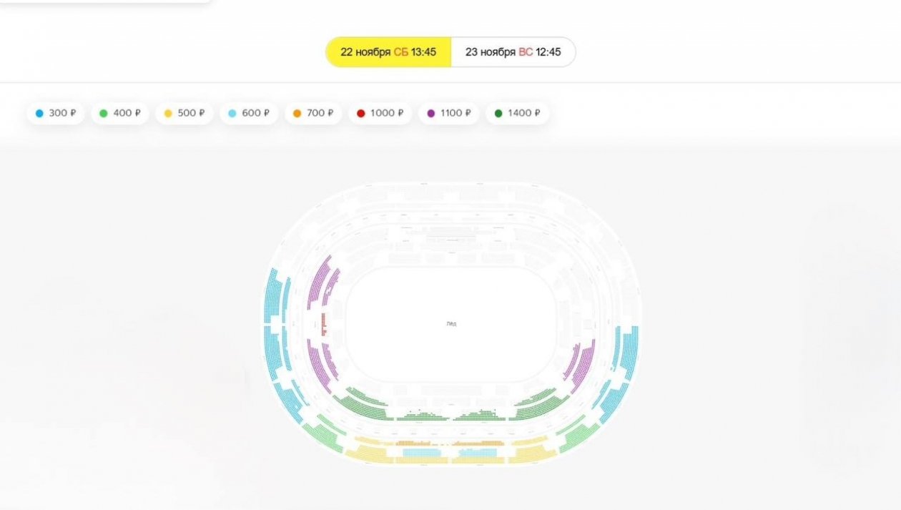
Task: Pick the 1100 ₽ purple price chip
Action: click(449, 113)
